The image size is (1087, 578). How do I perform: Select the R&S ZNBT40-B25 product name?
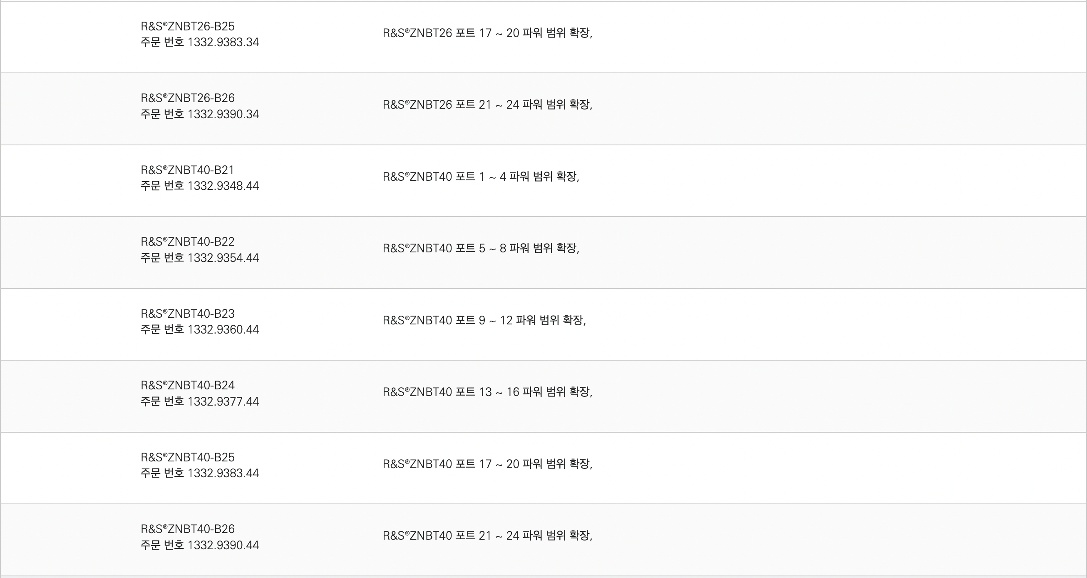(187, 457)
